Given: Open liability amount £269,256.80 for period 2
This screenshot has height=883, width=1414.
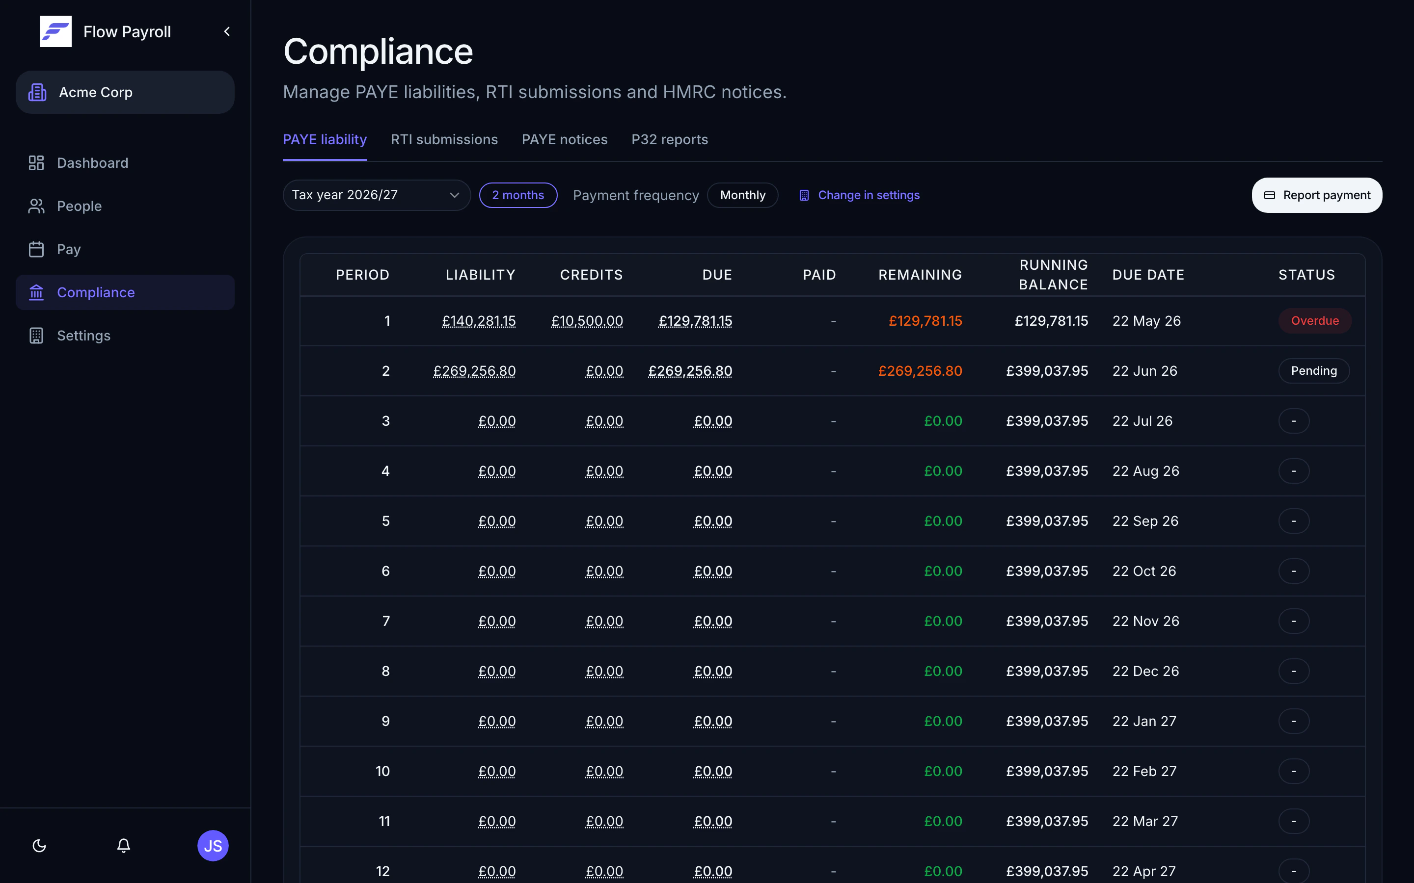Looking at the screenshot, I should coord(474,371).
